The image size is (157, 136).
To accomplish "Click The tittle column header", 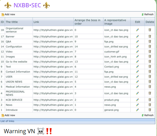I will tap(19, 22).
